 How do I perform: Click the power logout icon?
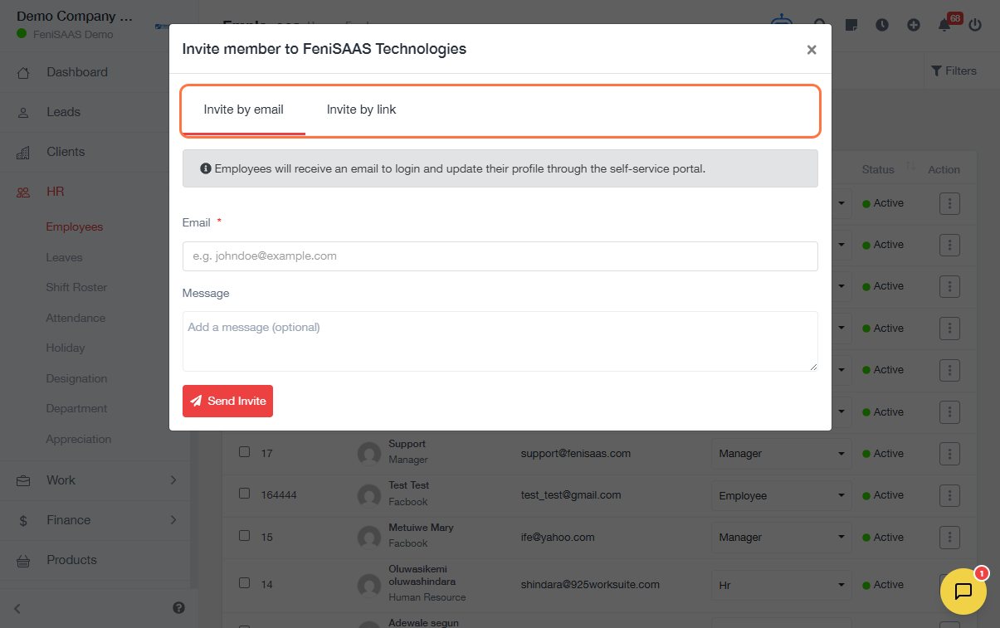tap(975, 25)
